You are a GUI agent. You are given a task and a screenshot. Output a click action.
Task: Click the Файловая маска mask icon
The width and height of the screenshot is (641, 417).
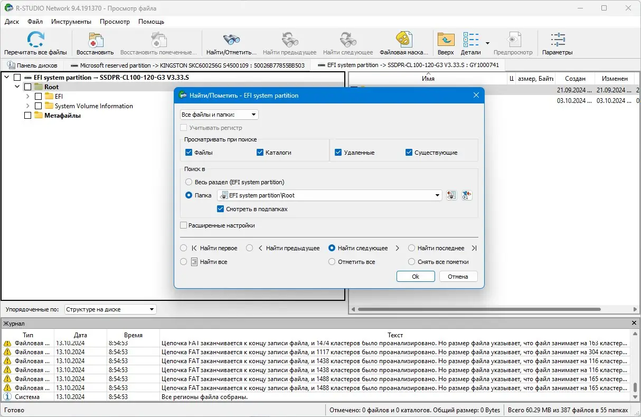pos(403,40)
